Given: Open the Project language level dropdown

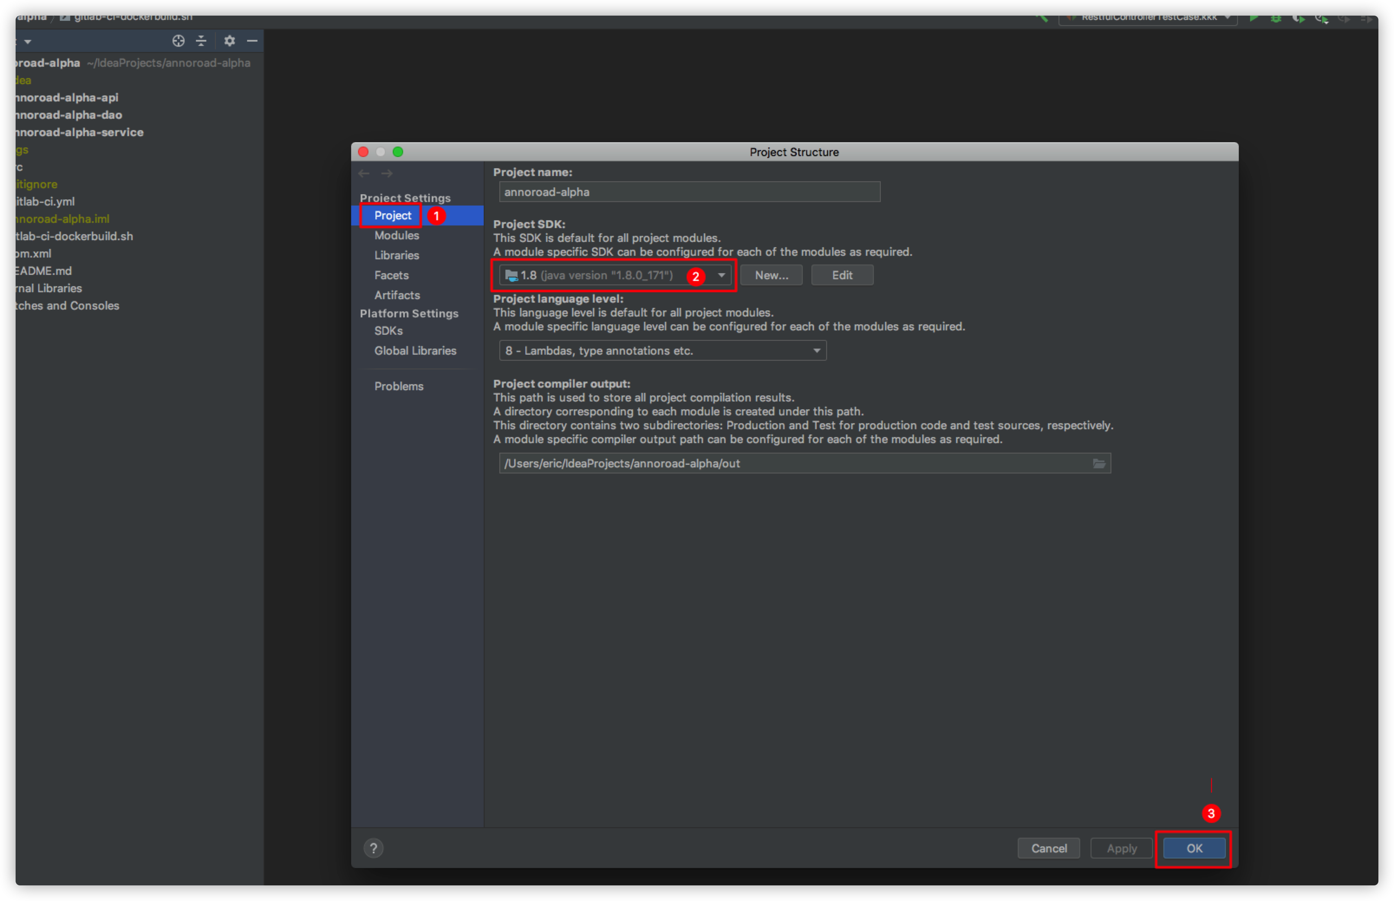Looking at the screenshot, I should (816, 350).
